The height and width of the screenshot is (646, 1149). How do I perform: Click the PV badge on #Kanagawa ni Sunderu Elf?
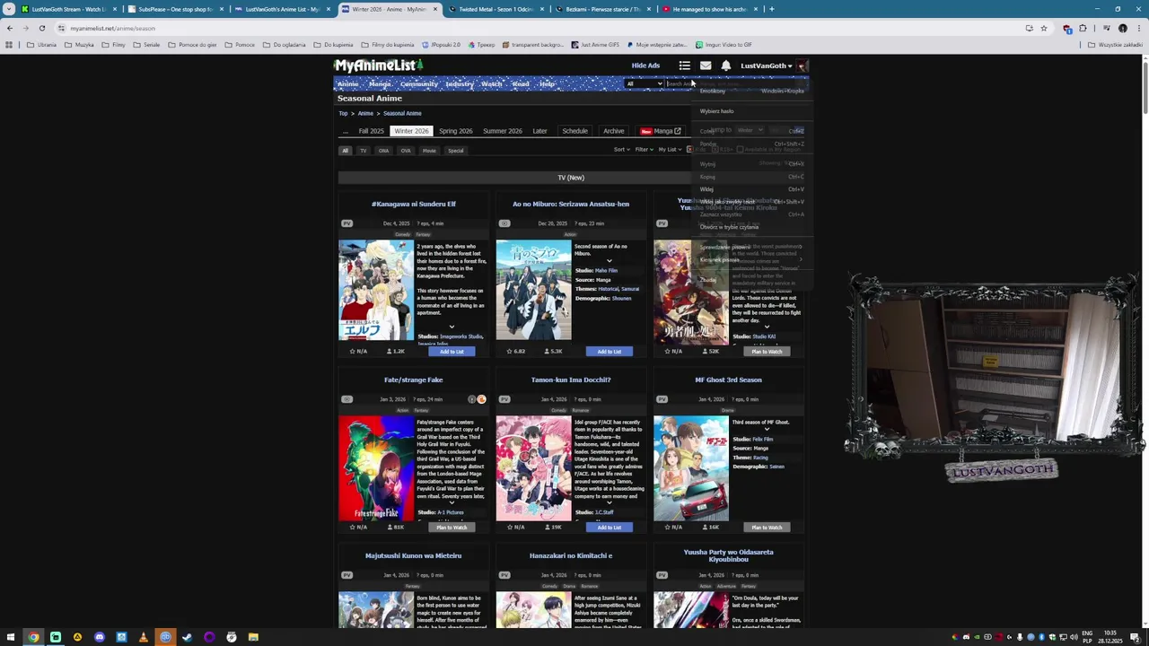point(346,223)
